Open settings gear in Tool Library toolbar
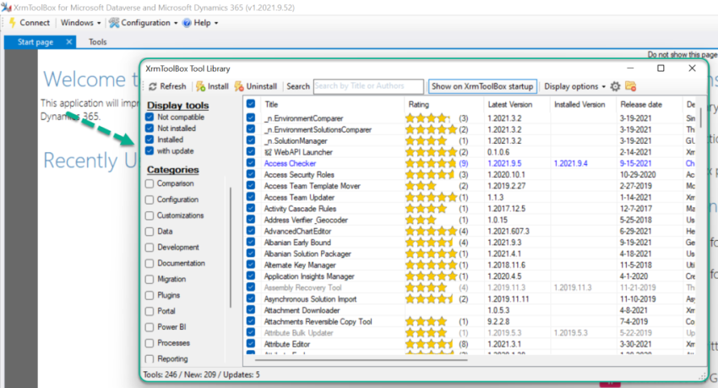 point(615,86)
